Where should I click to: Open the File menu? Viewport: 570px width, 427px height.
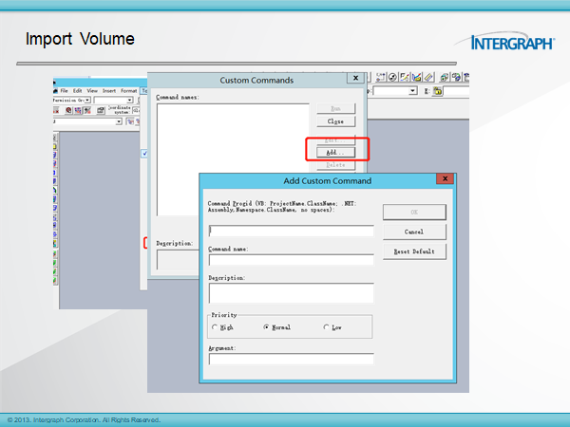pos(64,91)
